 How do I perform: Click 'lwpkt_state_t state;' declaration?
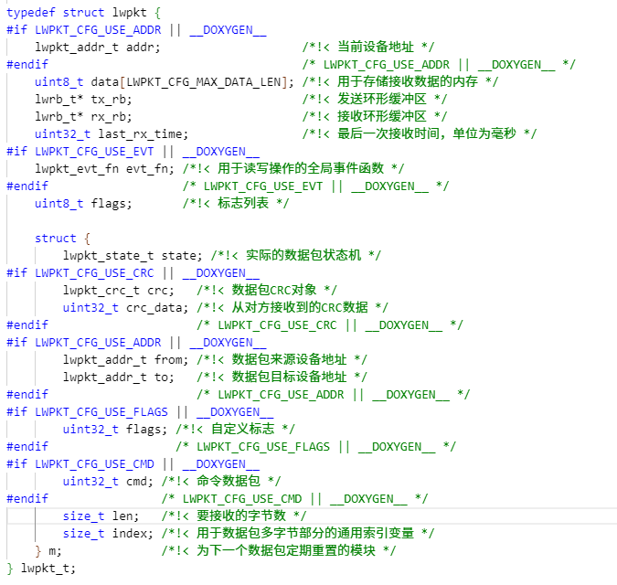(x=133, y=256)
